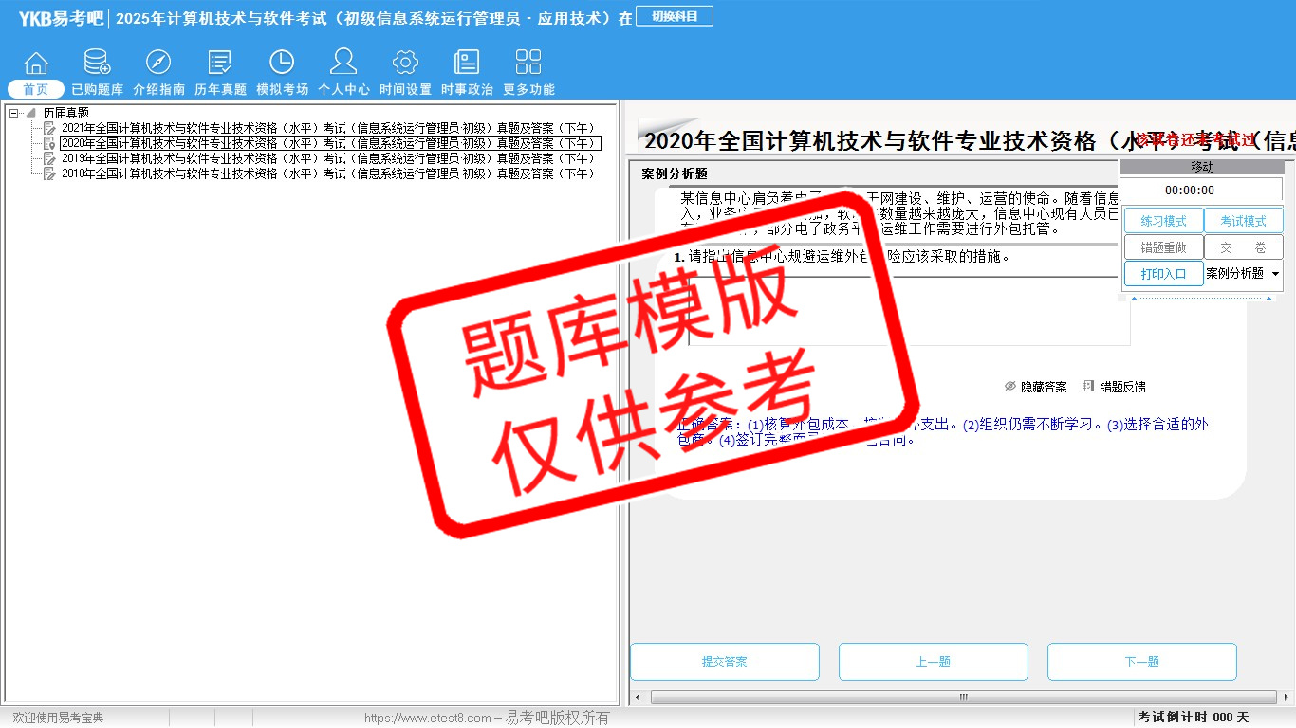The image size is (1296, 728).
Task: Open the 介绍指南 compass icon
Action: (158, 64)
